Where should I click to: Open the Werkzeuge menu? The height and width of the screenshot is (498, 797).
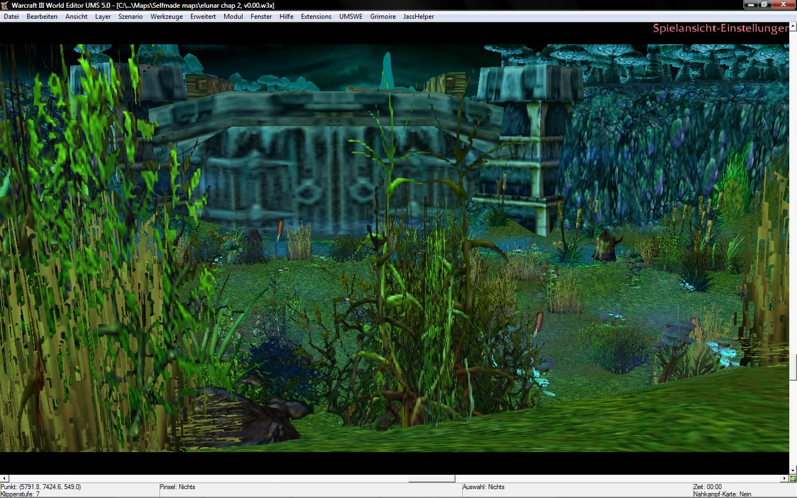pos(167,17)
